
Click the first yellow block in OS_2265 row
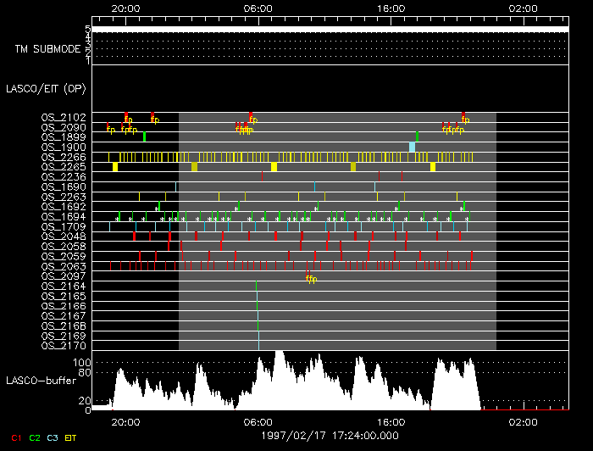(115, 167)
